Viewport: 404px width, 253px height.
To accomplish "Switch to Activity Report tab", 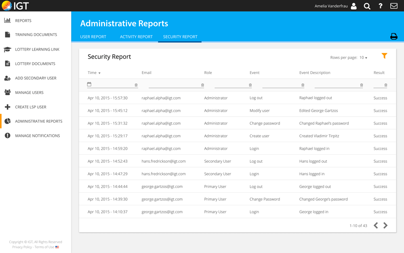I will (x=136, y=37).
